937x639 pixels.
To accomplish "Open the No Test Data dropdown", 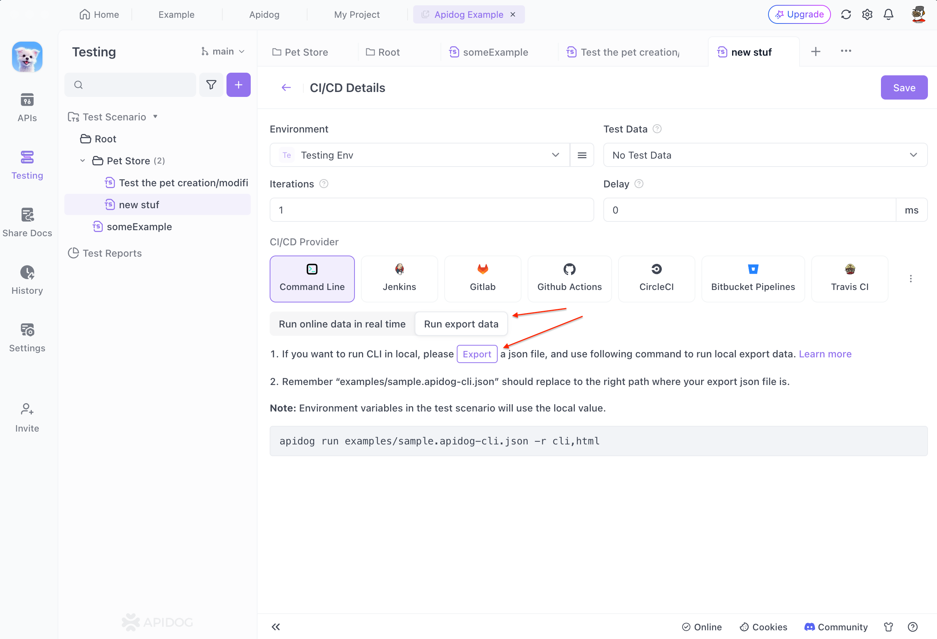I will [x=765, y=155].
